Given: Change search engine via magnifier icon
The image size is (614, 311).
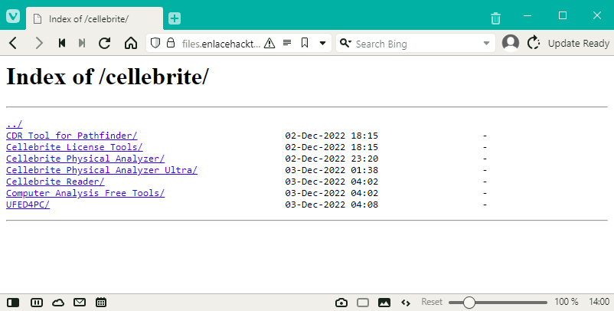Looking at the screenshot, I should click(x=345, y=43).
